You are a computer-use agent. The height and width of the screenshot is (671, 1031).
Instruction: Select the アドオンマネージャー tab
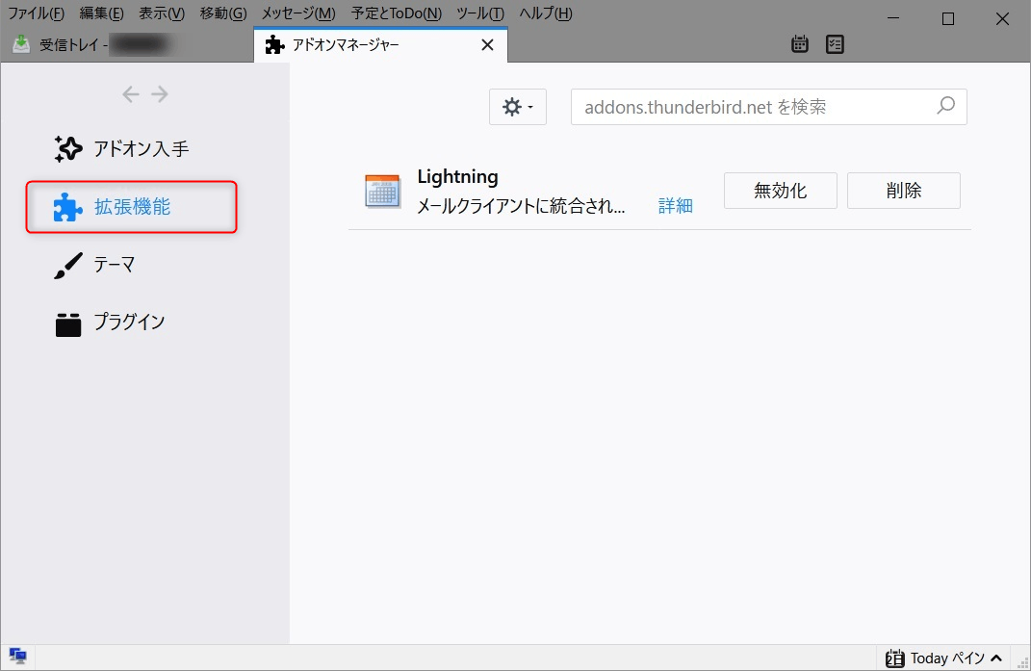(x=380, y=44)
